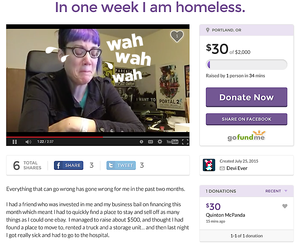Like the campaign heart icon on video
The height and width of the screenshot is (245, 300).
[x=177, y=36]
